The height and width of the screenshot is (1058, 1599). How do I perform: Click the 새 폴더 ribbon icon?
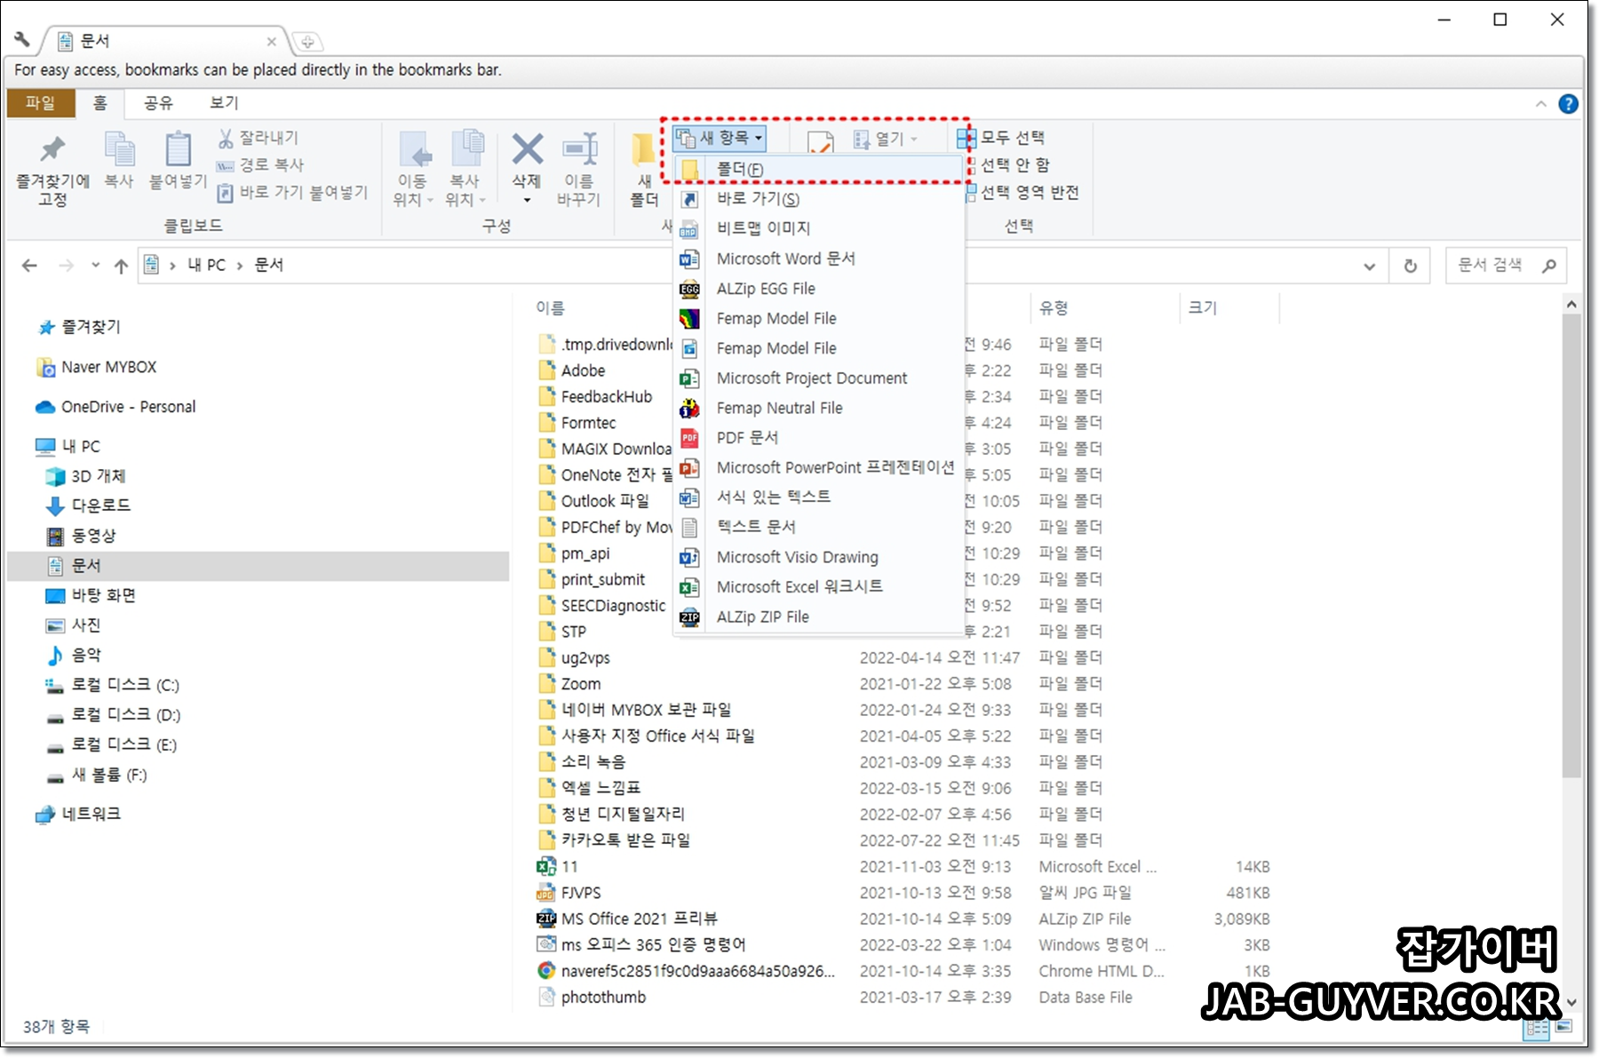(645, 151)
